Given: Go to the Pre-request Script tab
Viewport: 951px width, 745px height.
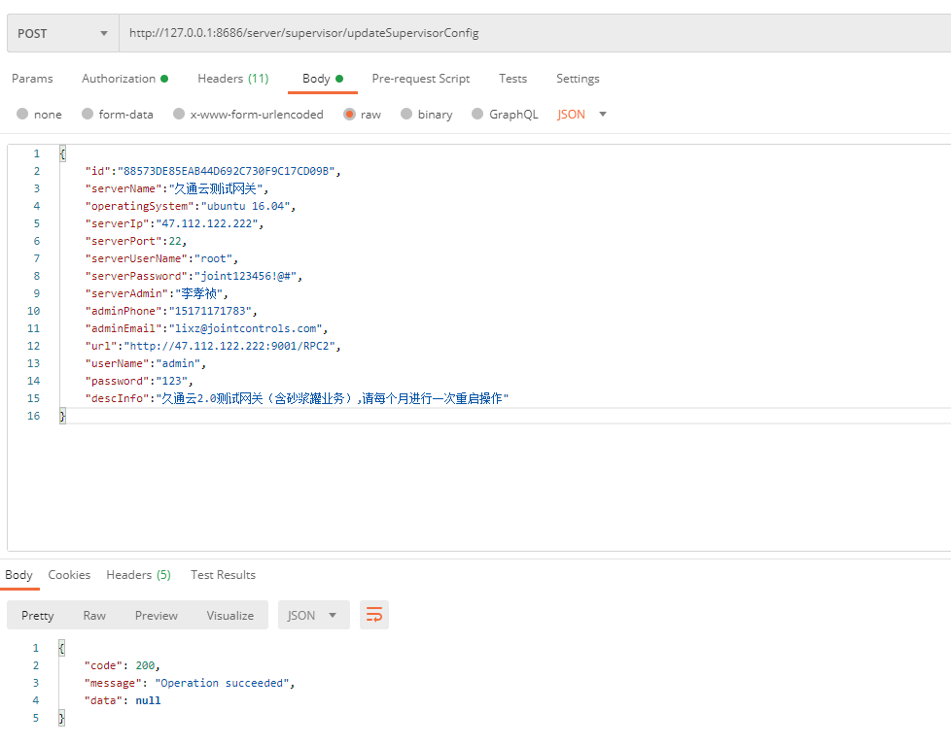Looking at the screenshot, I should pyautogui.click(x=420, y=79).
